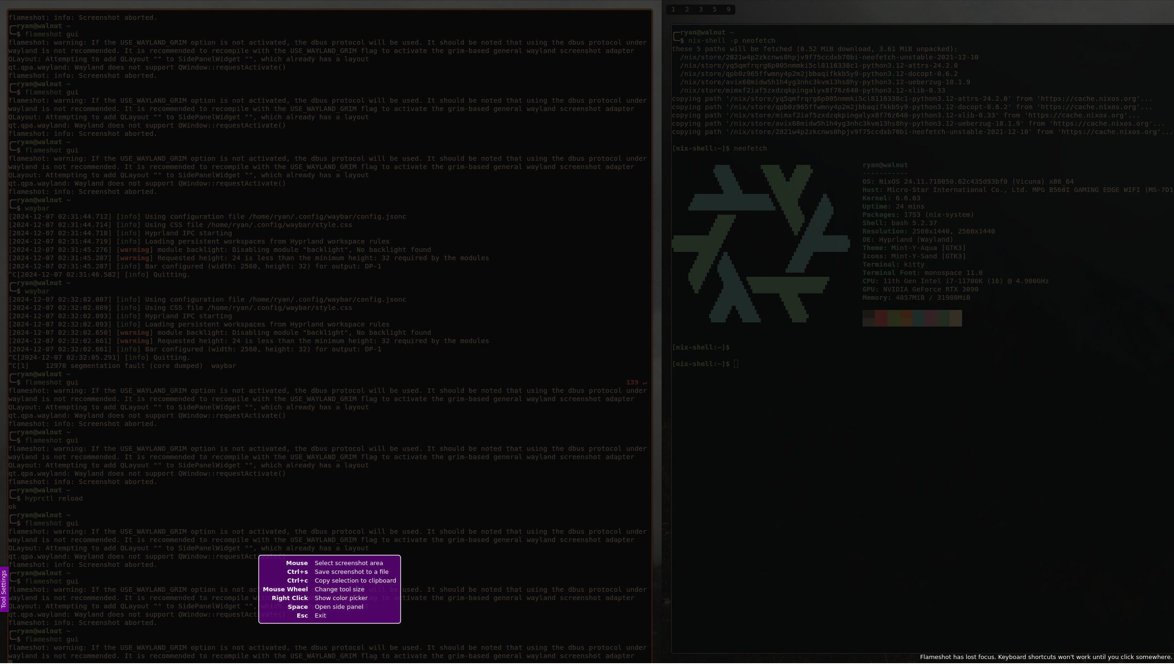Click the 'Show color picker' help text
The height and width of the screenshot is (665, 1174).
(341, 599)
